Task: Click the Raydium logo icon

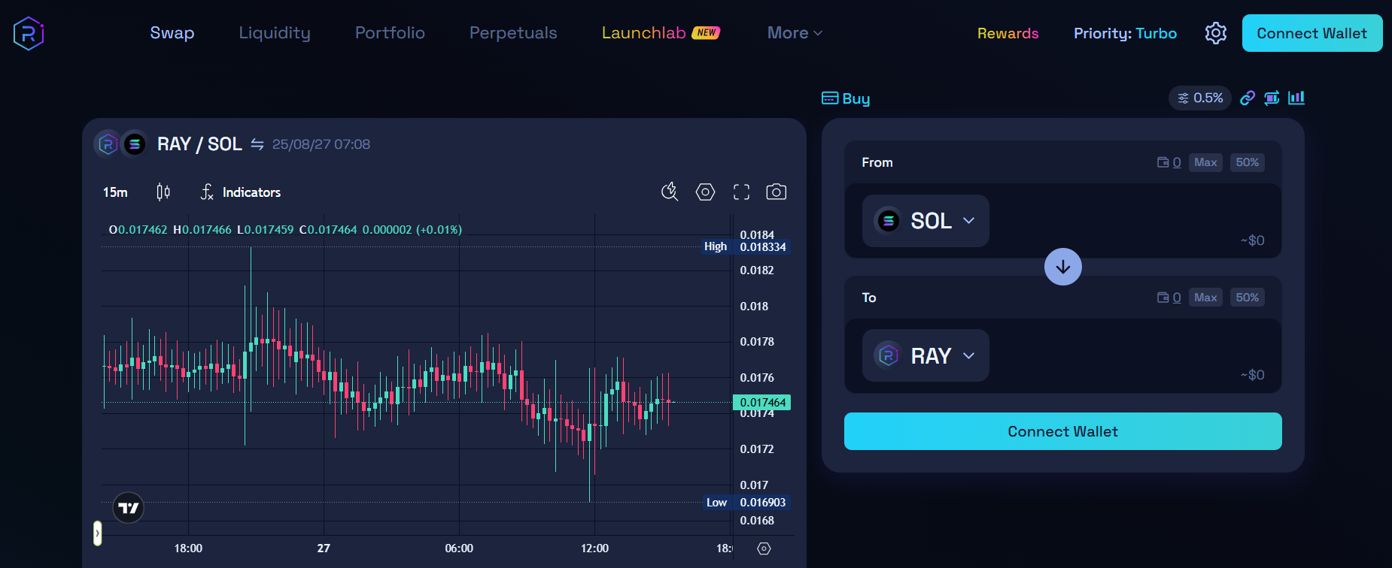Action: [x=29, y=33]
